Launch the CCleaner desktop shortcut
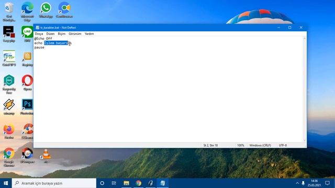The height and width of the screenshot is (188, 335). pos(28,131)
